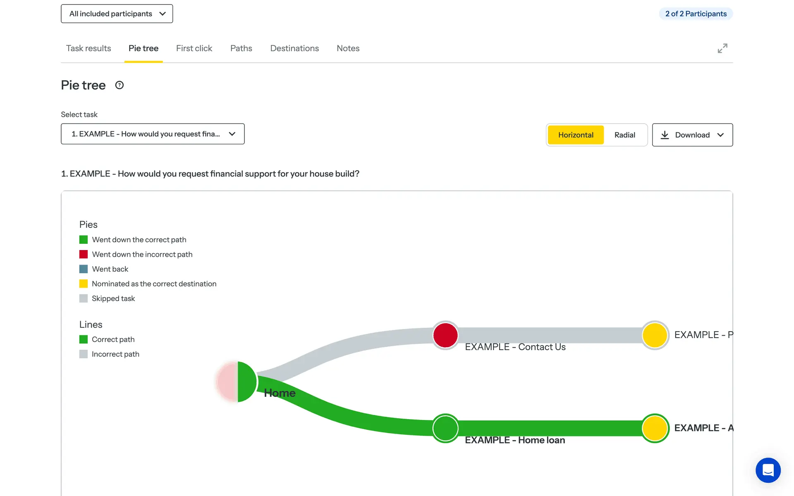Open the Notes tab
The height and width of the screenshot is (496, 794).
tap(348, 48)
